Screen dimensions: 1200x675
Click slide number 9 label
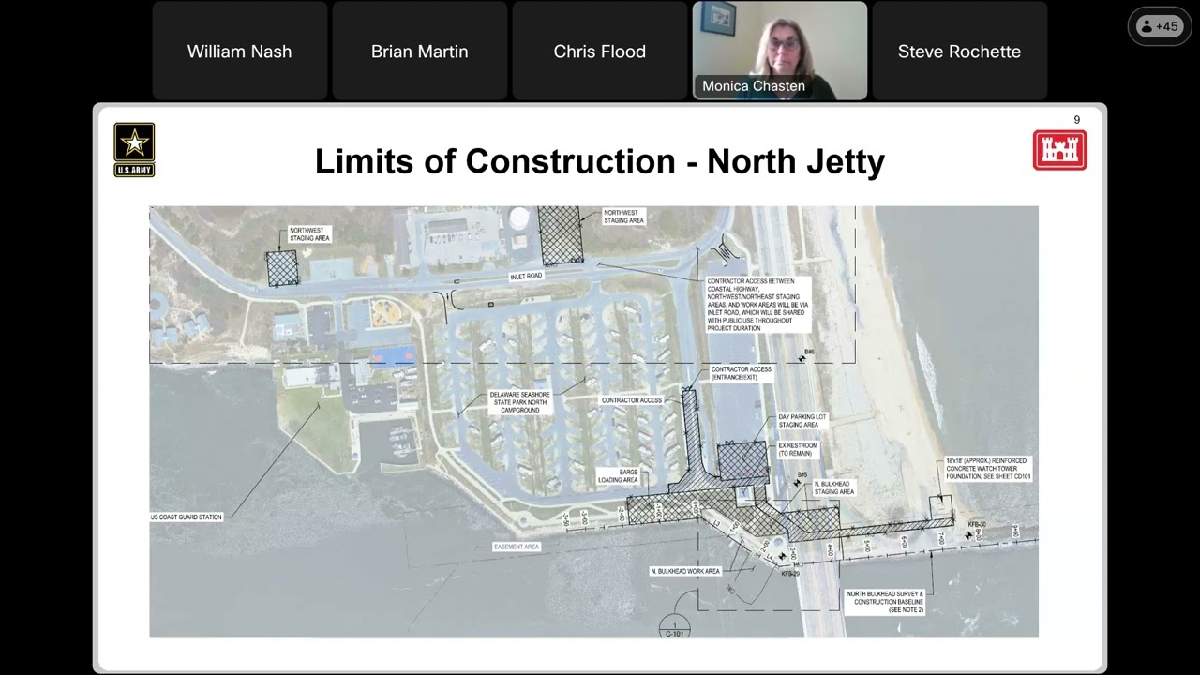1076,120
